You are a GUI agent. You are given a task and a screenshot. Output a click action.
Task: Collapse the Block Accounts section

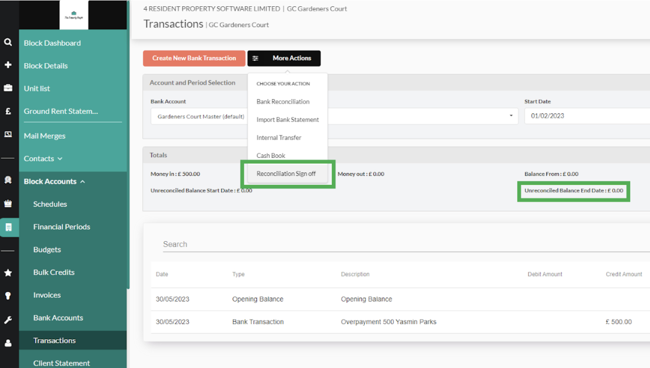coord(83,181)
